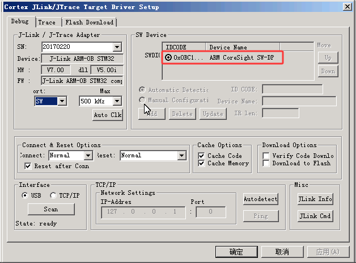
Task: Click the HW version V7.00 field
Action: coord(56,70)
